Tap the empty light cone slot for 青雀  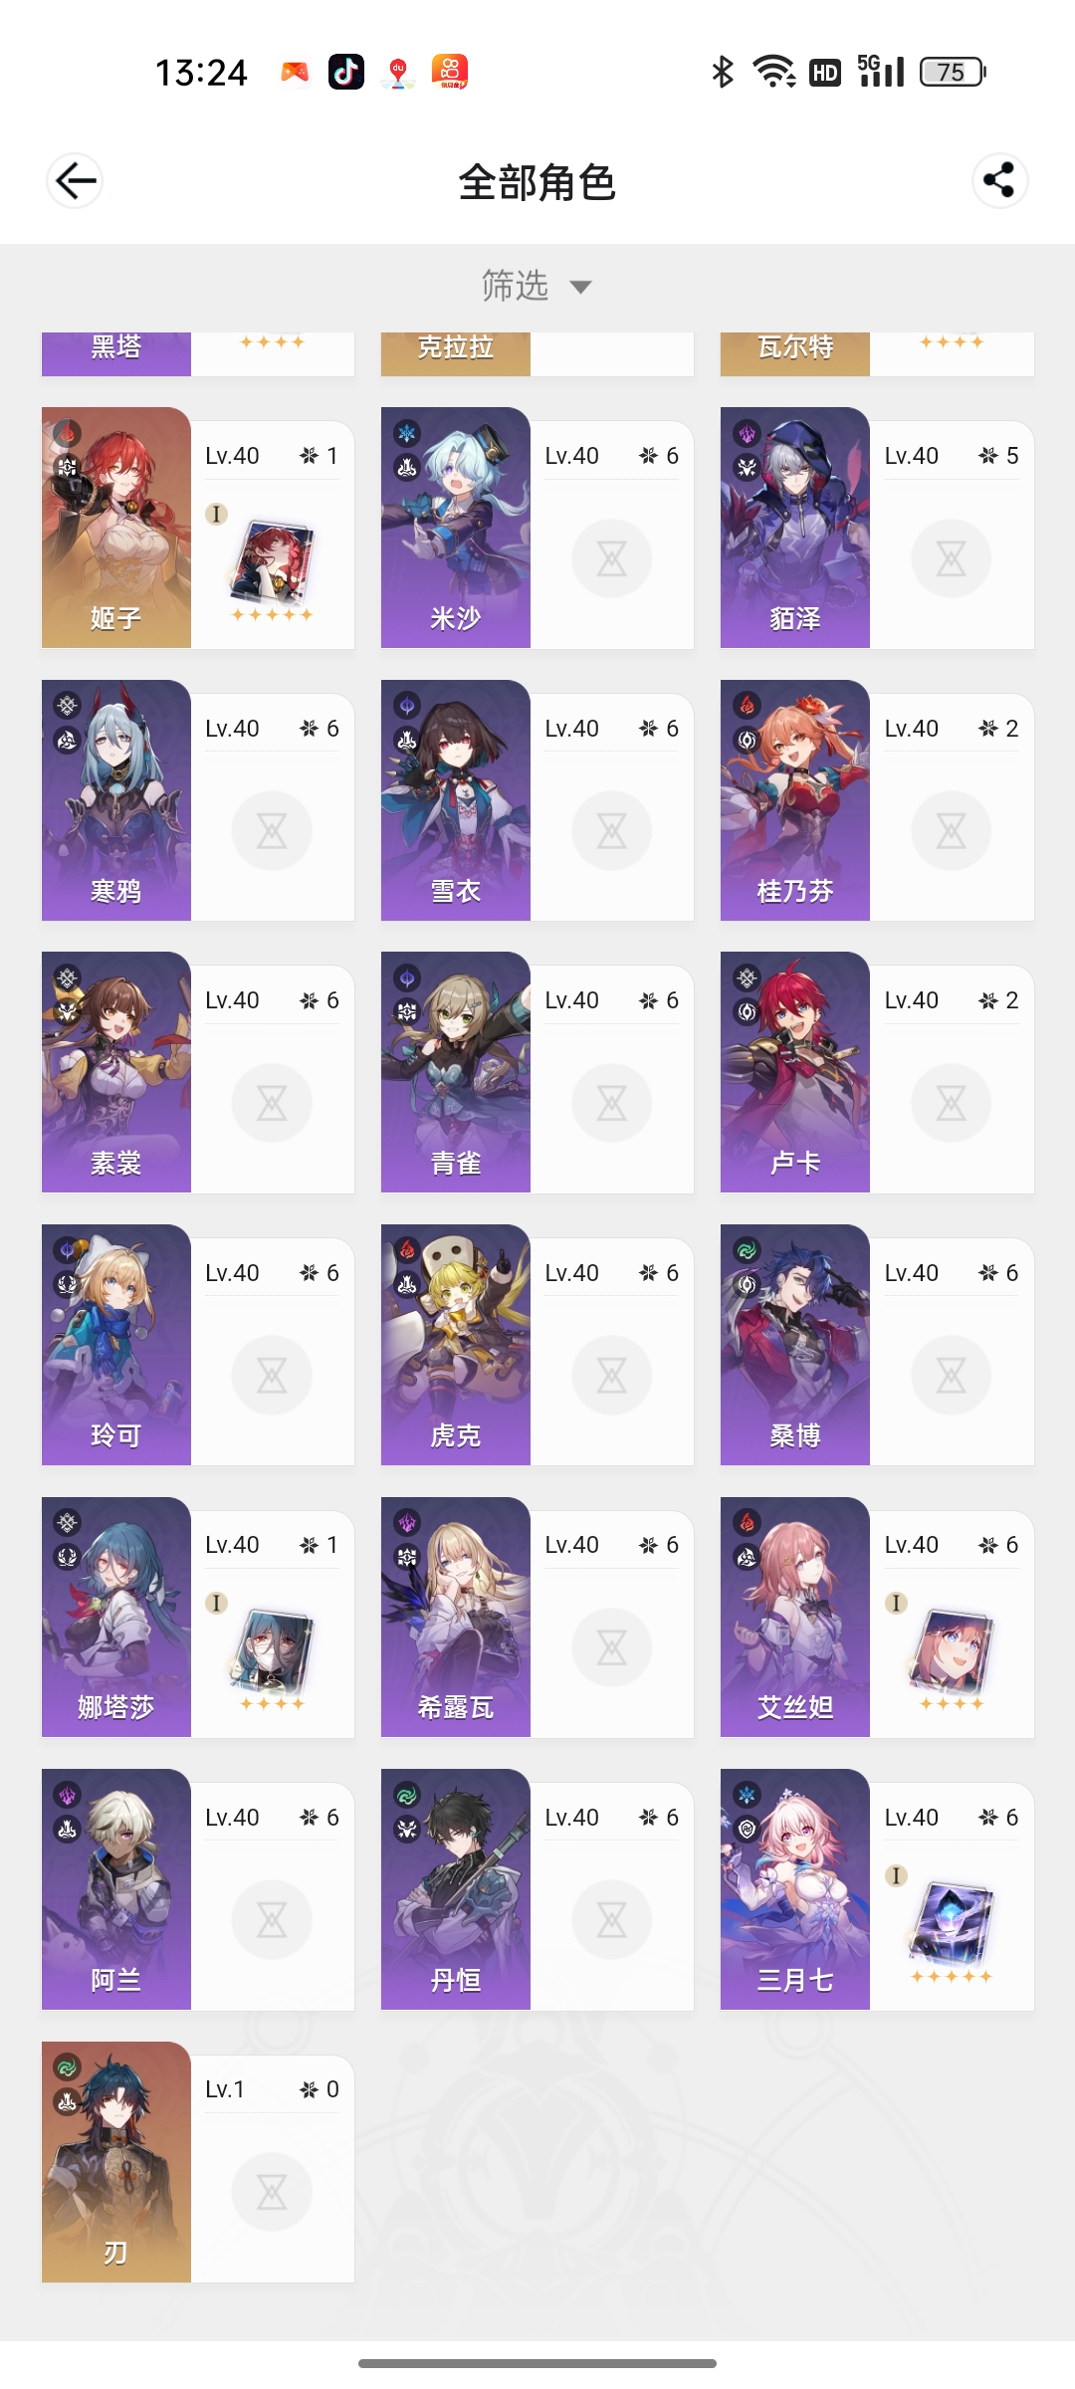tap(611, 1103)
